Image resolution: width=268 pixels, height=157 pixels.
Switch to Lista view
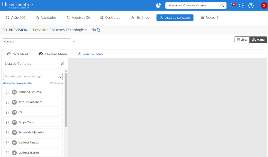tap(242, 40)
